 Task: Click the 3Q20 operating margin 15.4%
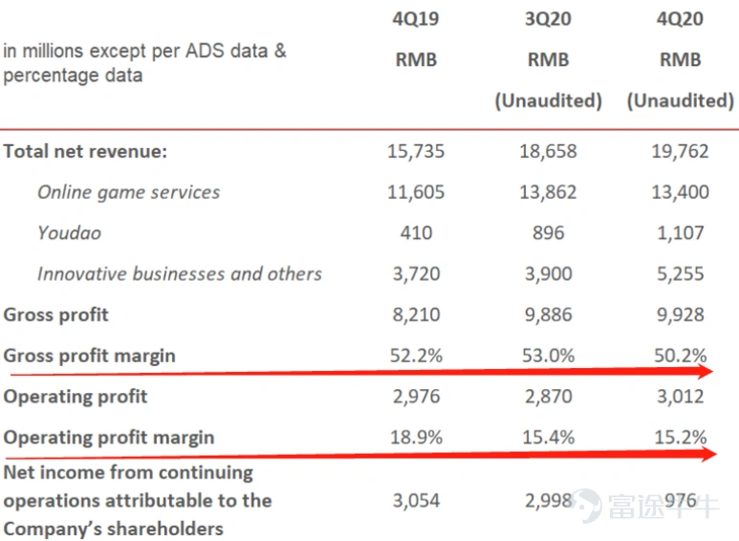point(548,438)
